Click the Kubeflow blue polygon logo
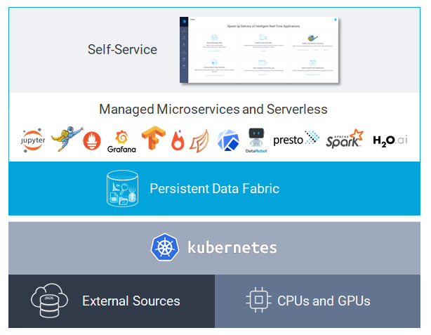The image size is (431, 335). 228,140
